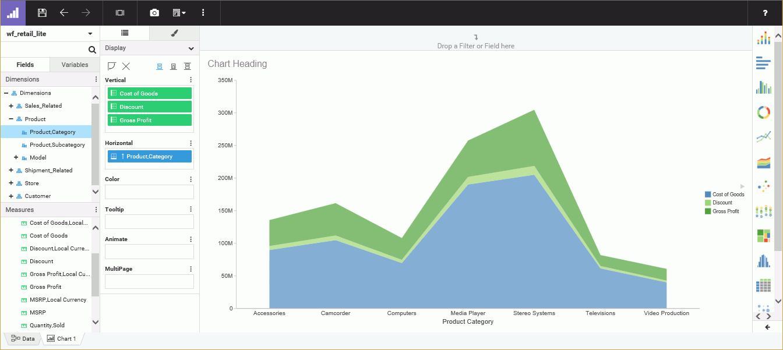Viewport: 783px width, 350px height.
Task: Toggle the Discount legend entry
Action: pyautogui.click(x=722, y=203)
